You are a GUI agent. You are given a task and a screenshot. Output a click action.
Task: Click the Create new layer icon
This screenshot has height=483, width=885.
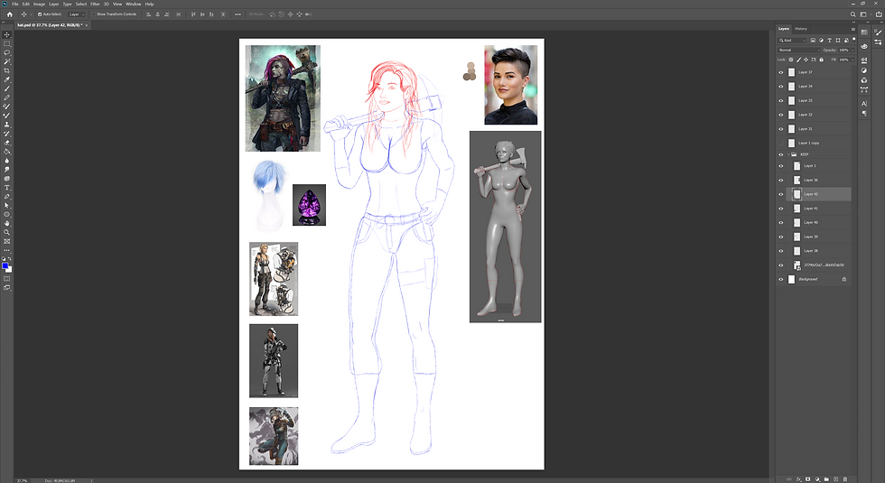(835, 479)
